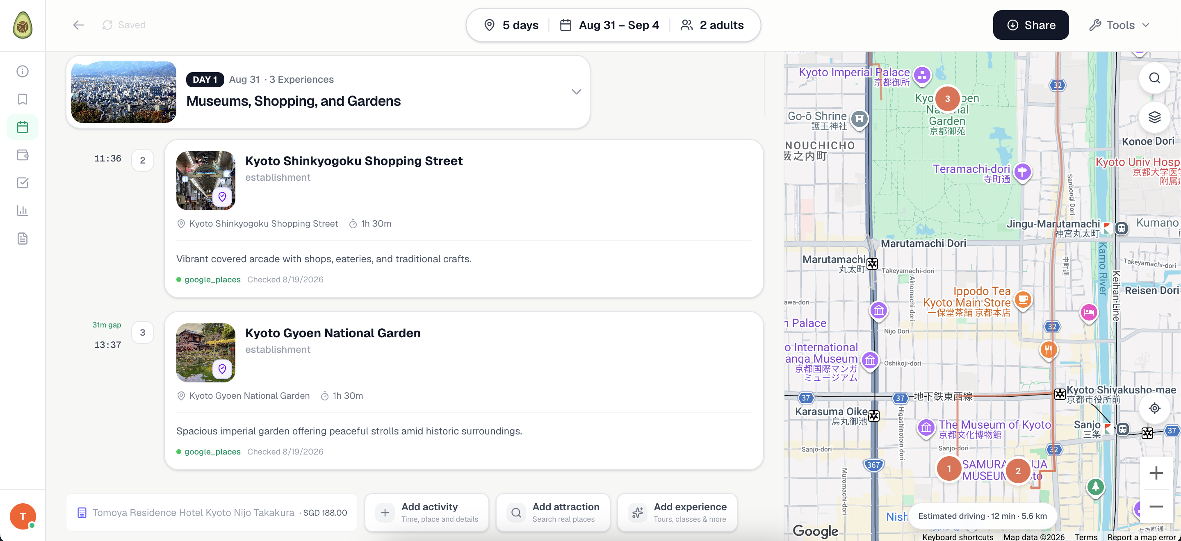1181x541 pixels.
Task: Open the map layers icon
Action: (x=1154, y=117)
